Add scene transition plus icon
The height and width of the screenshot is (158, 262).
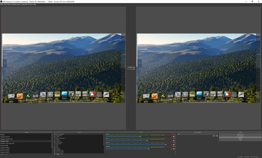tap(214, 136)
